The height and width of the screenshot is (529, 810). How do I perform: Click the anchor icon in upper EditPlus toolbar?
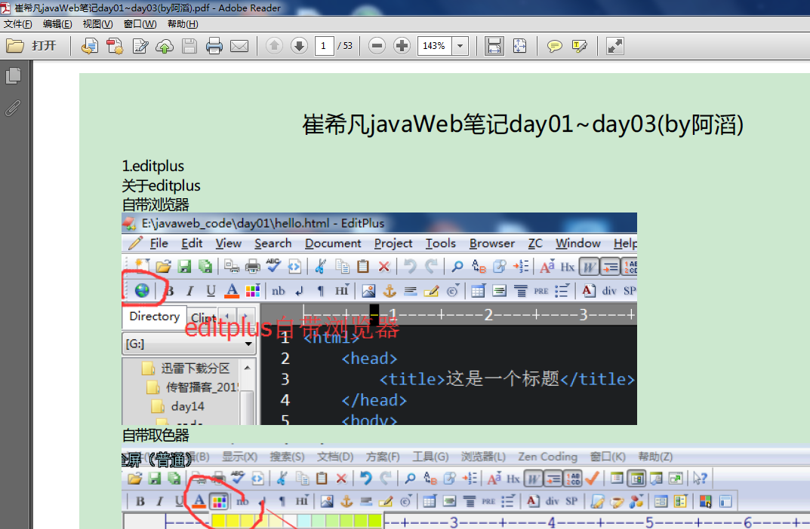[x=389, y=291]
